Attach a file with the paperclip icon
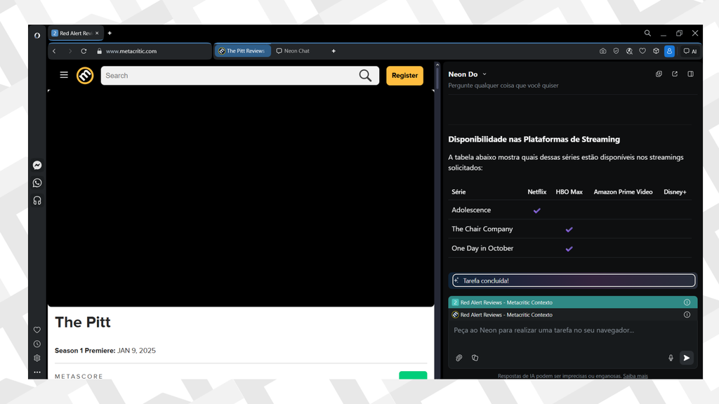This screenshot has width=719, height=404. pyautogui.click(x=459, y=358)
